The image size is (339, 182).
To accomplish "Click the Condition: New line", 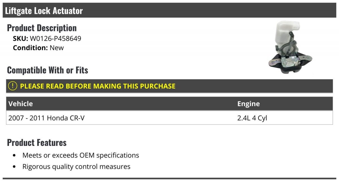I will click(x=38, y=48).
